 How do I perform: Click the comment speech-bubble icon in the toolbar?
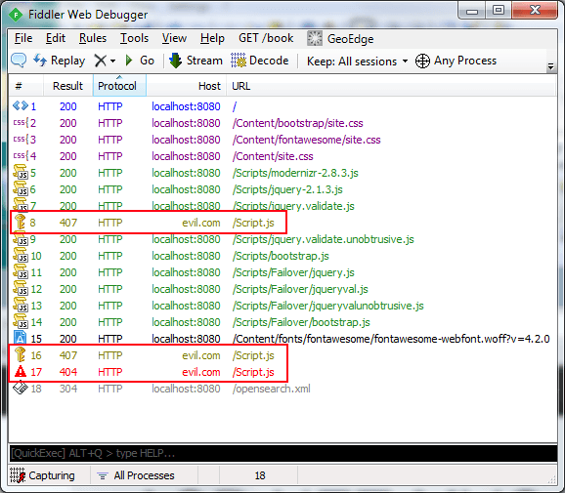[x=19, y=61]
